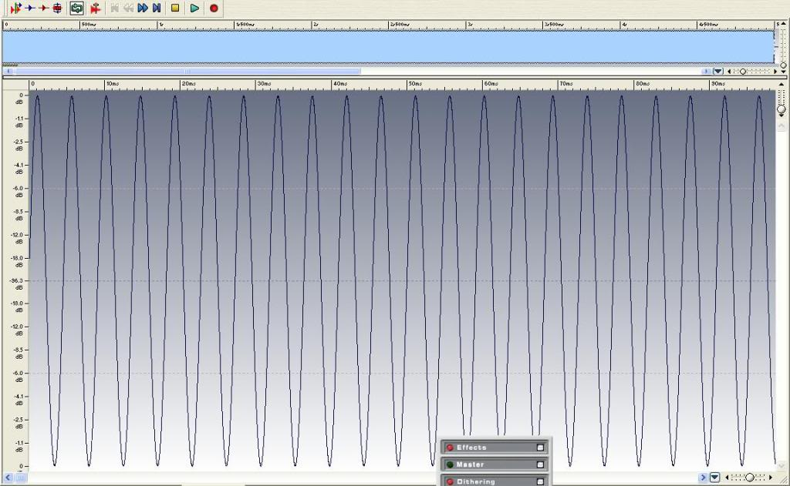Toggle the red LED beside Dithering
The image size is (790, 486).
pyautogui.click(x=450, y=481)
